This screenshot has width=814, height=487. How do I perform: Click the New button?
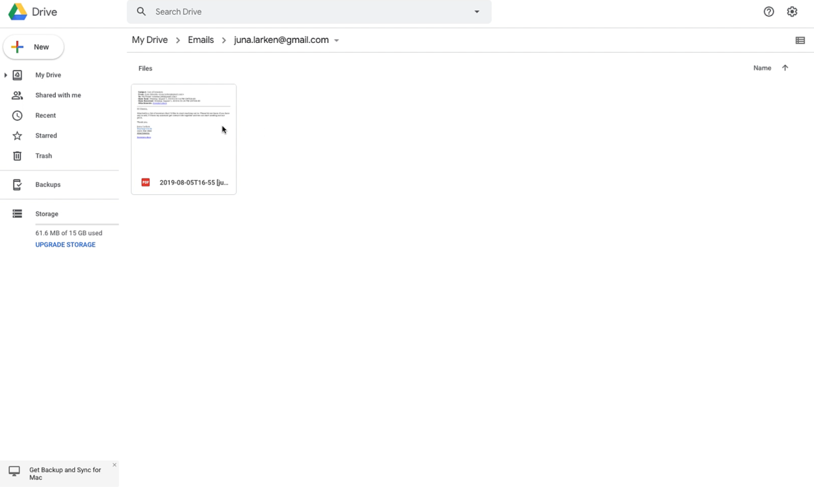[33, 47]
